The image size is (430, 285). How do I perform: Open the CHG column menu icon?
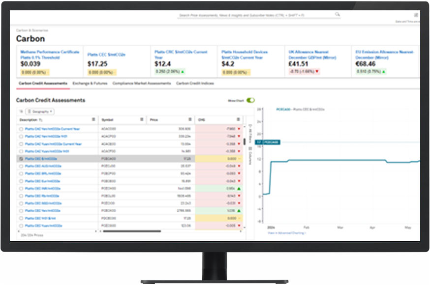tap(238, 119)
